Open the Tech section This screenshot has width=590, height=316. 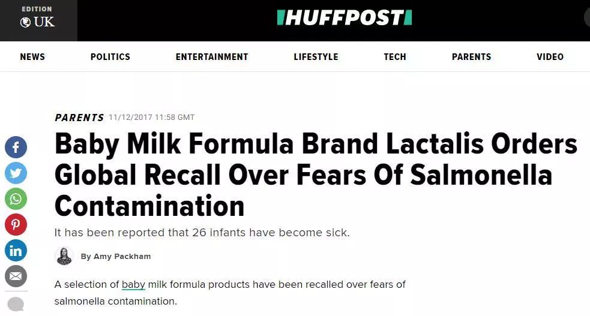pyautogui.click(x=395, y=57)
